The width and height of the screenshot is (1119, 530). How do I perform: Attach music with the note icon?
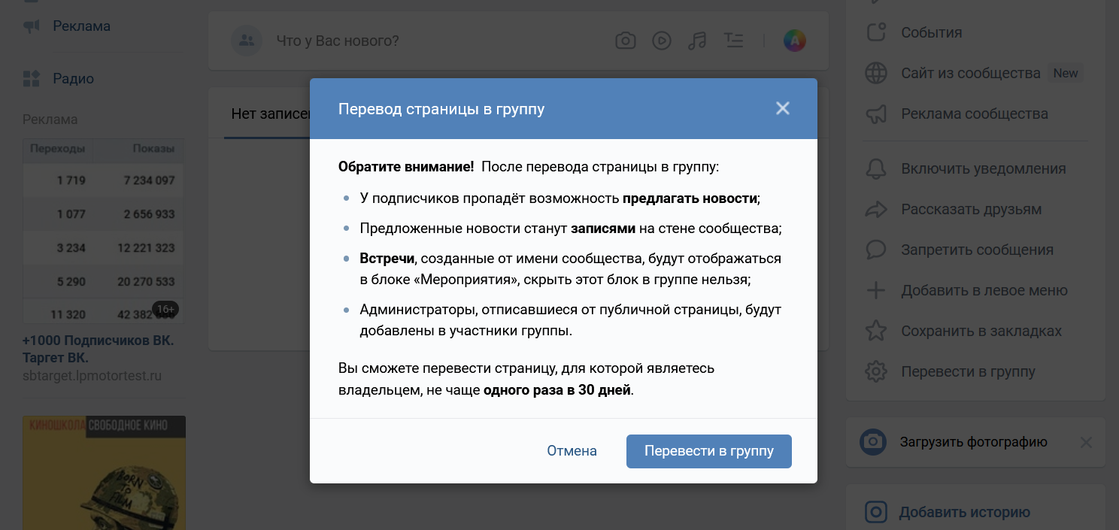tap(697, 41)
